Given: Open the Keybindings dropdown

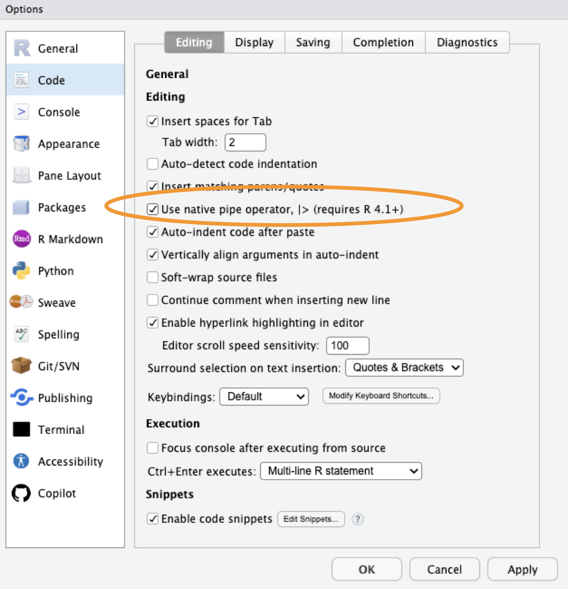Looking at the screenshot, I should click(x=264, y=397).
